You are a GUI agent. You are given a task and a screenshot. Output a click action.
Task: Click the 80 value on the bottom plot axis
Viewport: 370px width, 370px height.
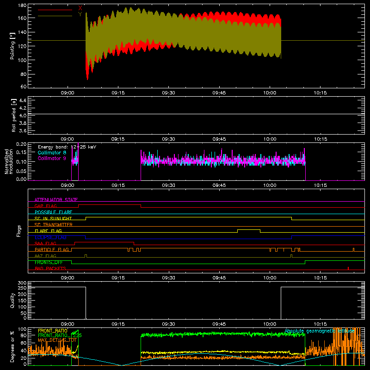(x=24, y=335)
